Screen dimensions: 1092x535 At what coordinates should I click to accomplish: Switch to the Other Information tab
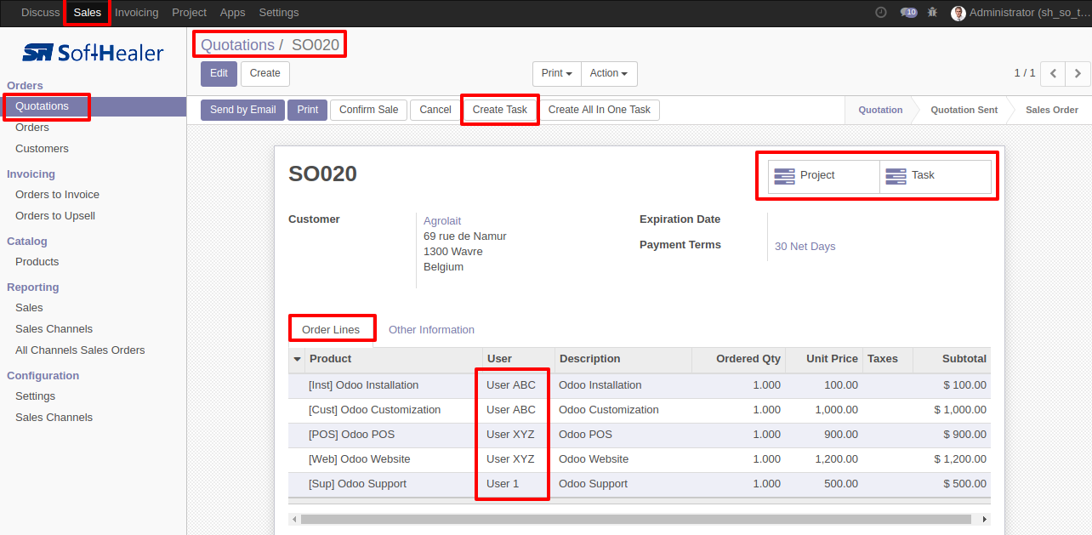431,330
